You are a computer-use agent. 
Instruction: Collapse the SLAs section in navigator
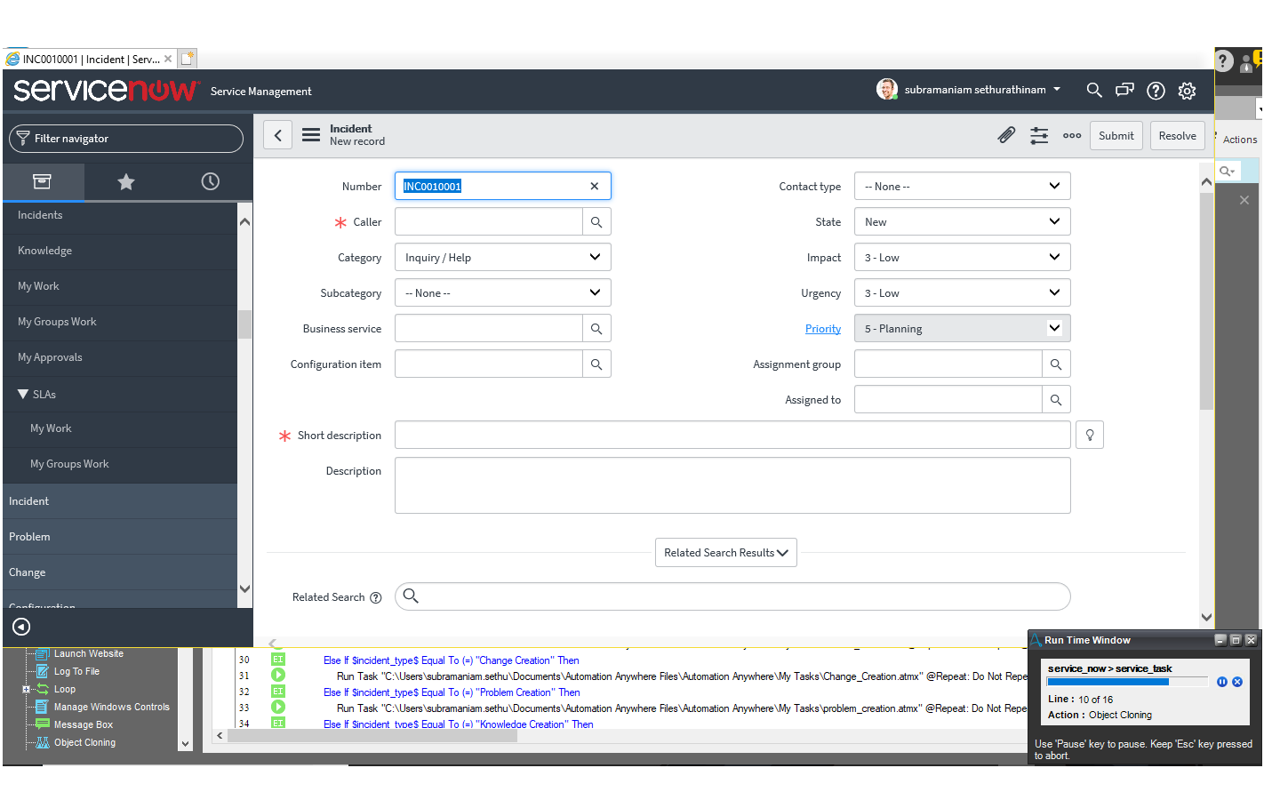click(x=23, y=394)
